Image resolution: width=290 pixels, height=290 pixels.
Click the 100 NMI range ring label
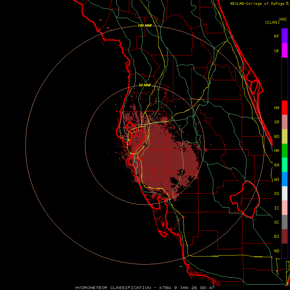(145, 25)
